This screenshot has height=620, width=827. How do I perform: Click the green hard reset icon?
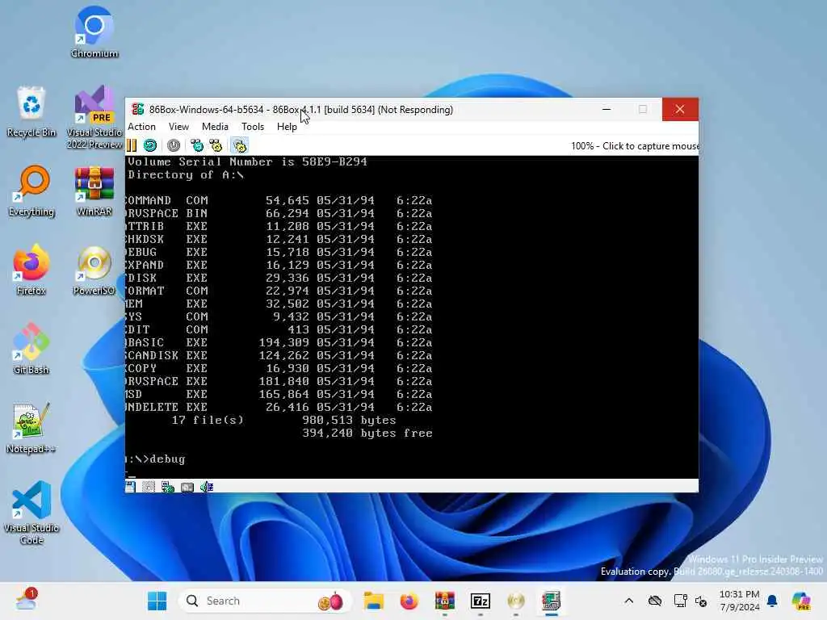(x=150, y=145)
